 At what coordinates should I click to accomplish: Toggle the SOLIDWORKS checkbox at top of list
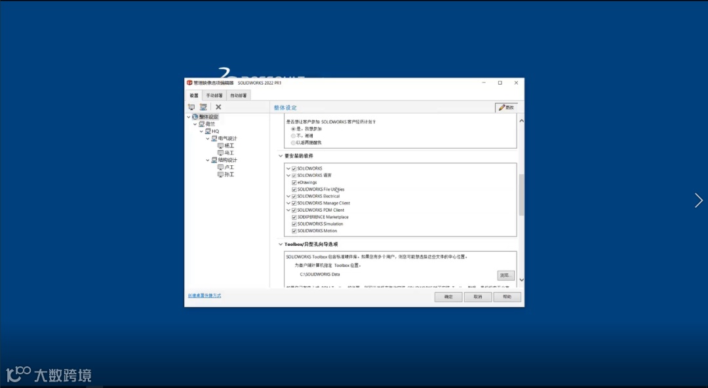[294, 168]
